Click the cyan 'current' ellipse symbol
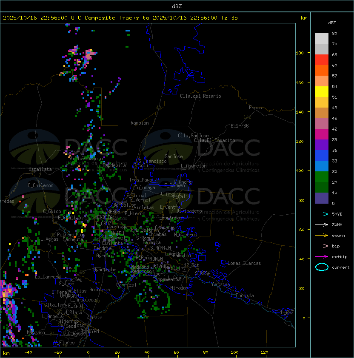The width and height of the screenshot is (354, 358). click(322, 267)
